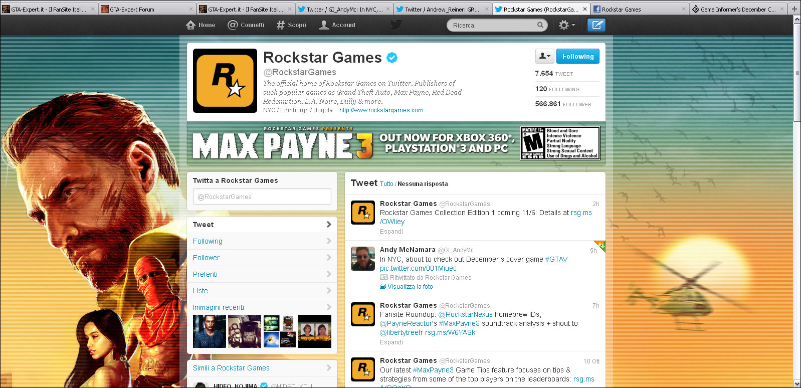
Task: Click the #GTAV hashtag
Action: [556, 259]
